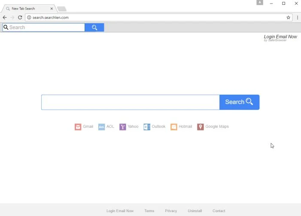Bookmark this page with the star icon

pyautogui.click(x=288, y=18)
